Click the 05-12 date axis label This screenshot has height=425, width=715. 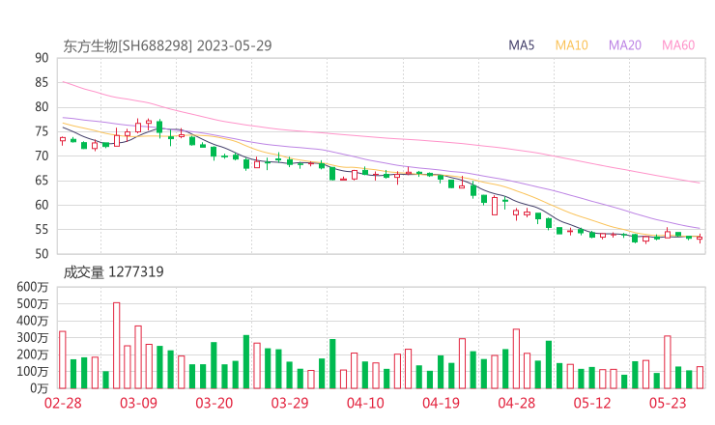pyautogui.click(x=592, y=403)
